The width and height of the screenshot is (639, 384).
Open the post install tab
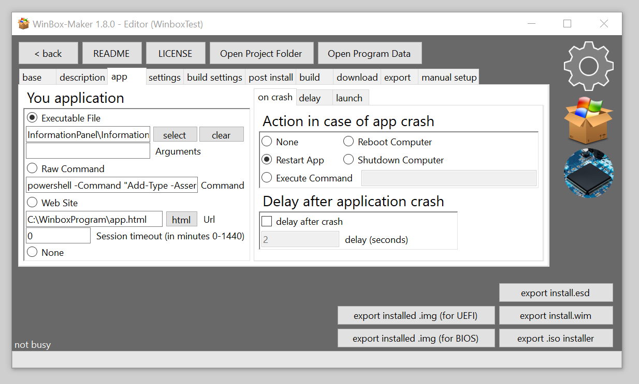271,77
